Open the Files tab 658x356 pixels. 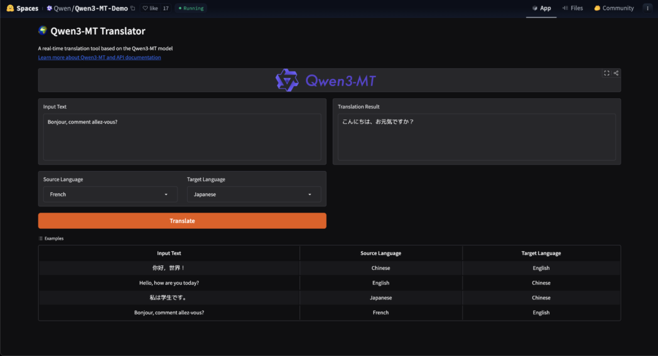coord(573,8)
